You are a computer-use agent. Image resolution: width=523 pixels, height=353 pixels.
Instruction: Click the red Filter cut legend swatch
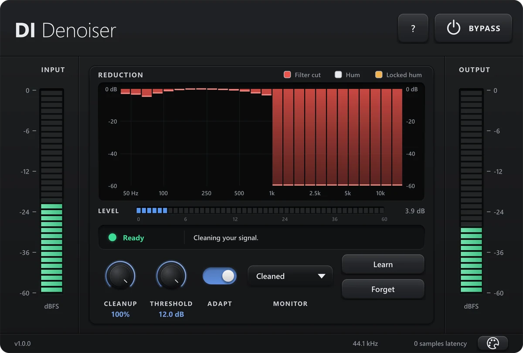click(x=287, y=75)
